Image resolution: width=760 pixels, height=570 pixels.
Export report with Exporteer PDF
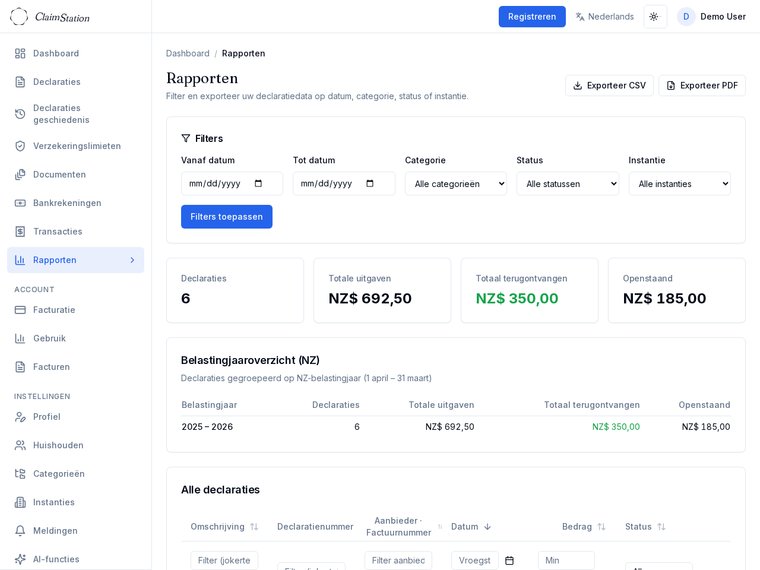point(702,85)
